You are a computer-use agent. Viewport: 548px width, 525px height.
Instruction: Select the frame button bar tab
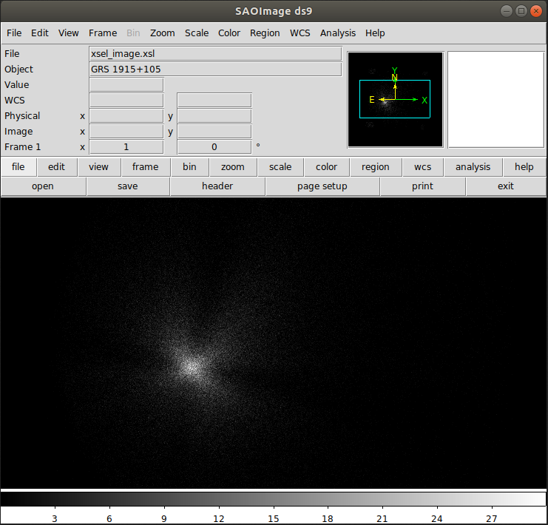pyautogui.click(x=146, y=167)
